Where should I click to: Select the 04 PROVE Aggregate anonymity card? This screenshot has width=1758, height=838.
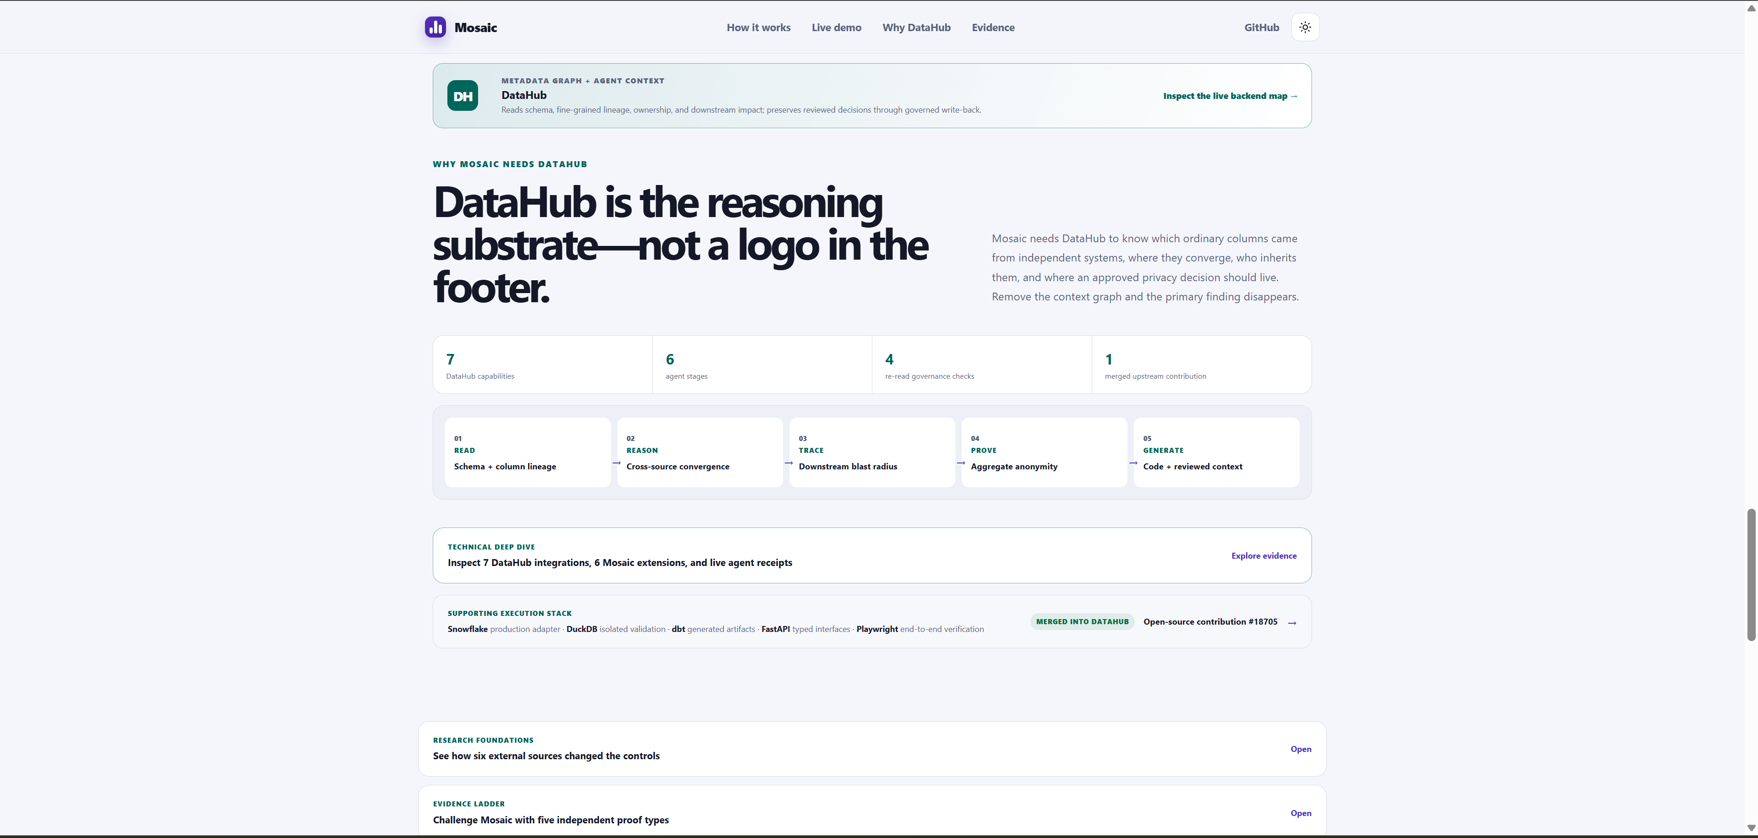click(1044, 452)
